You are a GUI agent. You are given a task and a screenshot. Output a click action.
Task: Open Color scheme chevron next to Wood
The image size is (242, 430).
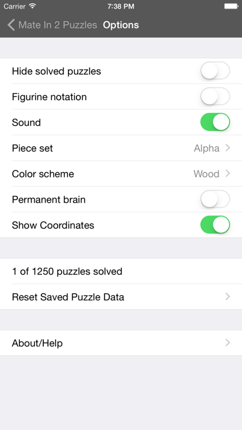(227, 174)
